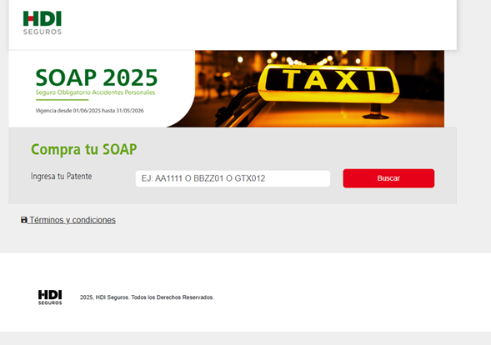Click the SOAP 2025 banner title
The image size is (491, 345).
click(97, 77)
